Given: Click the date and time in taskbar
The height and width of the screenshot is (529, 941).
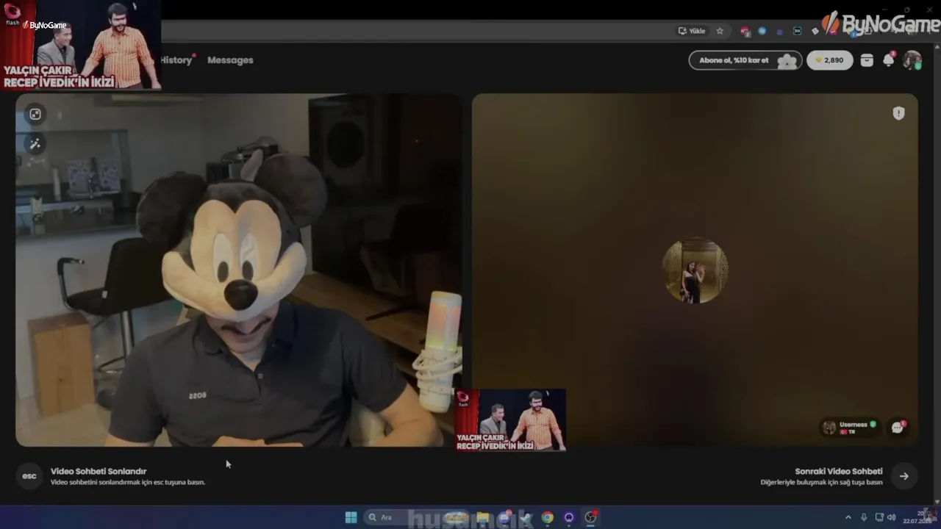Looking at the screenshot, I should (919, 517).
